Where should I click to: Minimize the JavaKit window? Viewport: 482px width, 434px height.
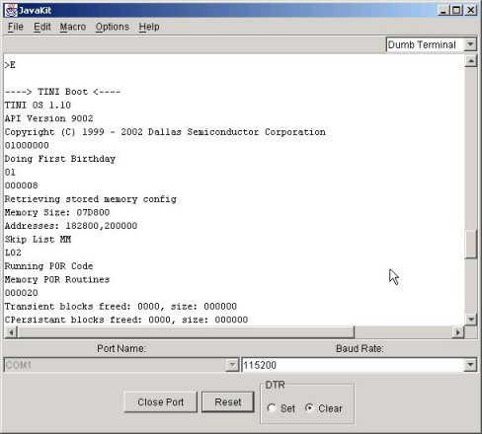click(443, 11)
